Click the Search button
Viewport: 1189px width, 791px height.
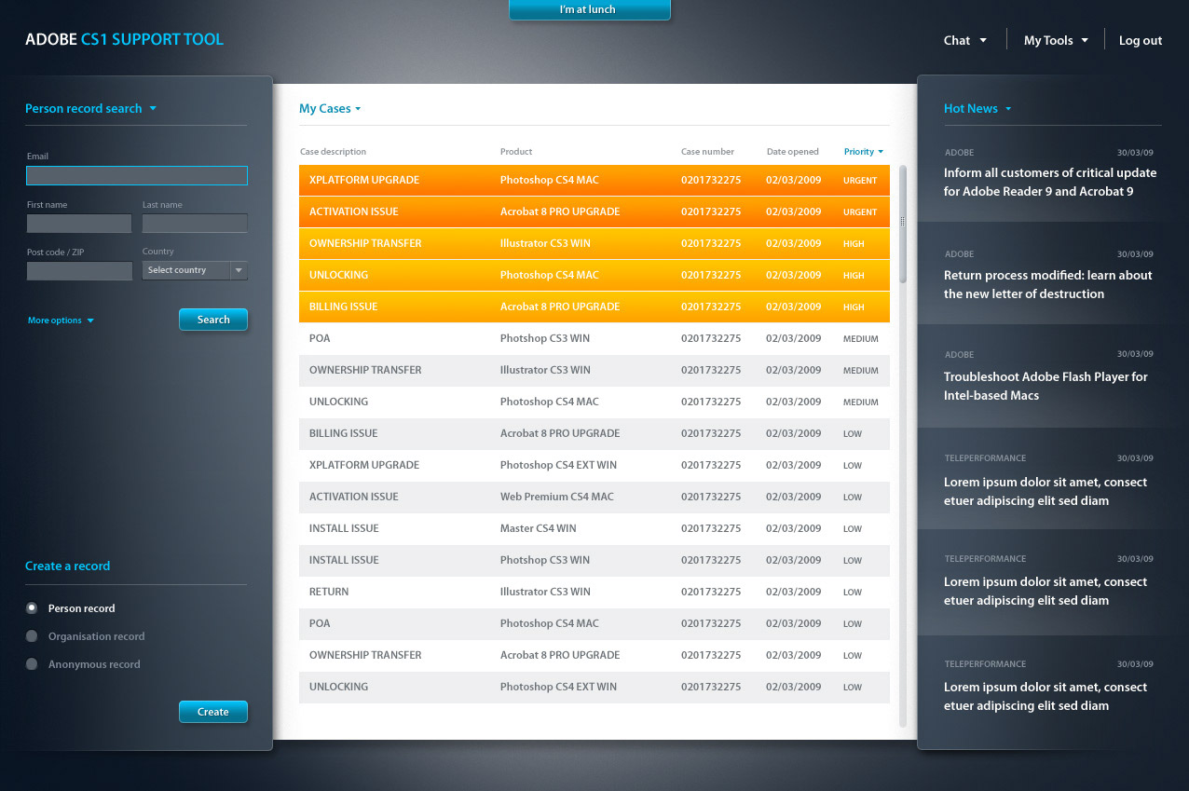click(x=213, y=320)
